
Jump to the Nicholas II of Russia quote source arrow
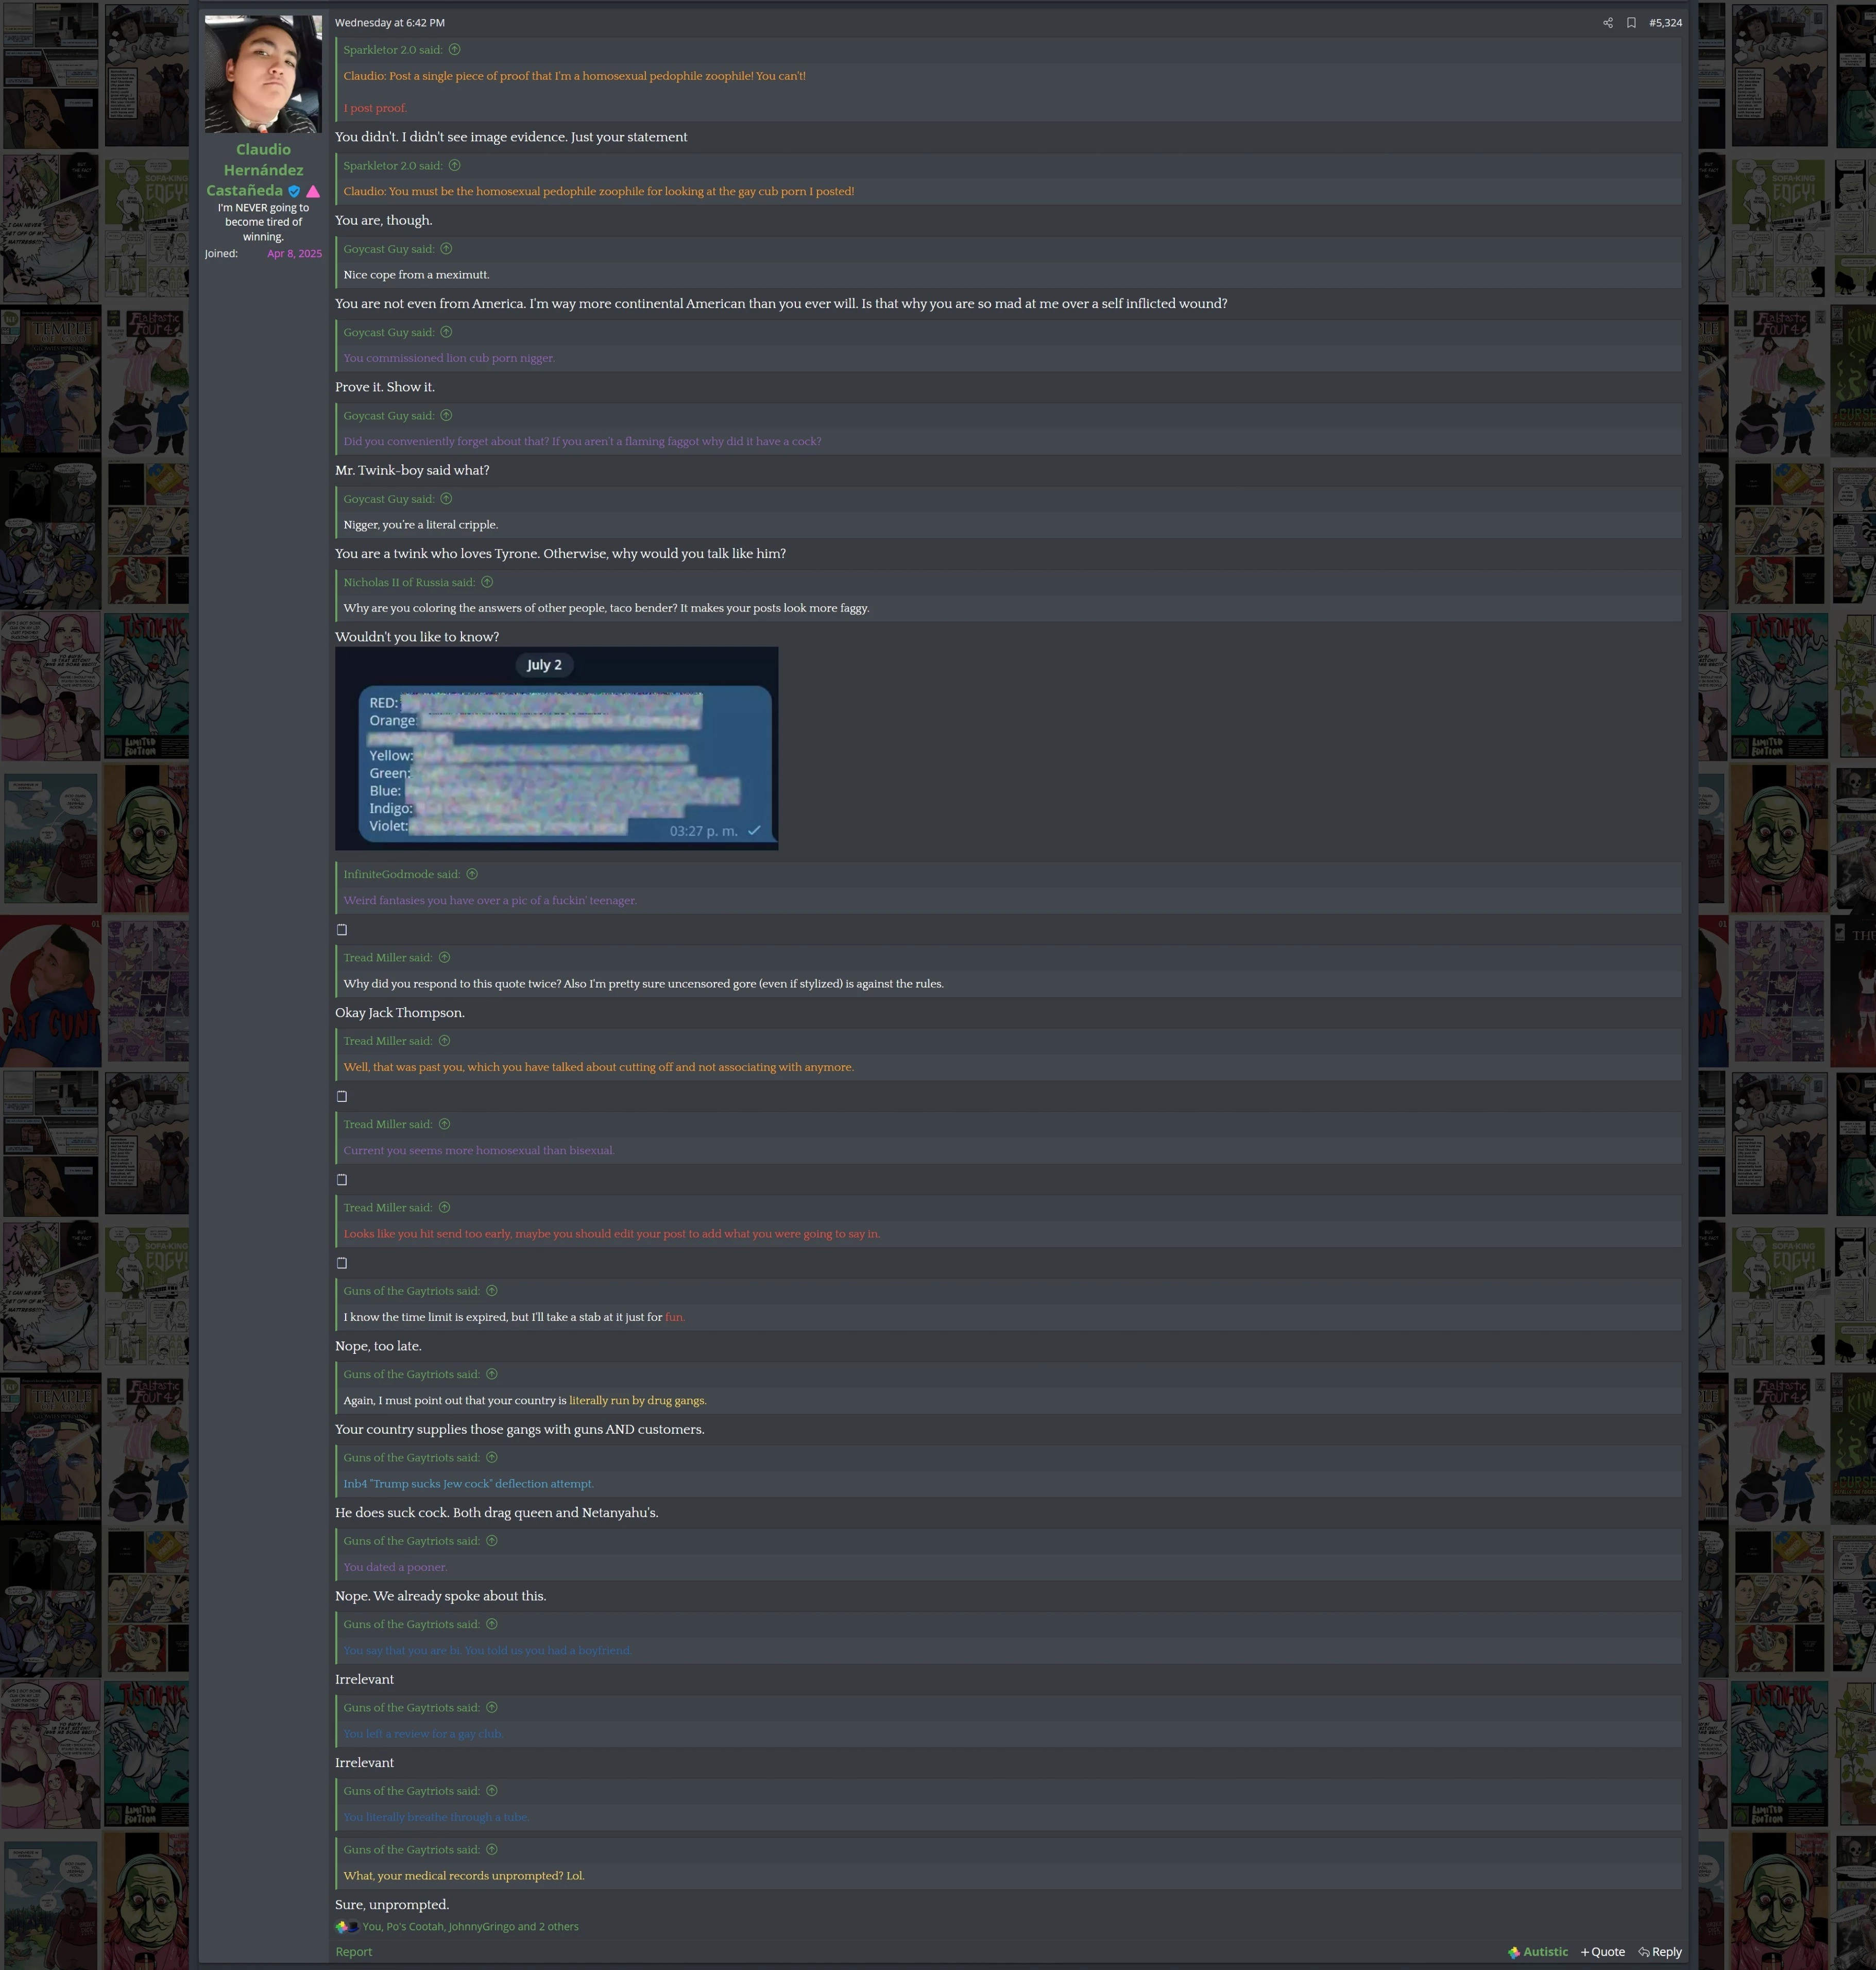pos(487,582)
